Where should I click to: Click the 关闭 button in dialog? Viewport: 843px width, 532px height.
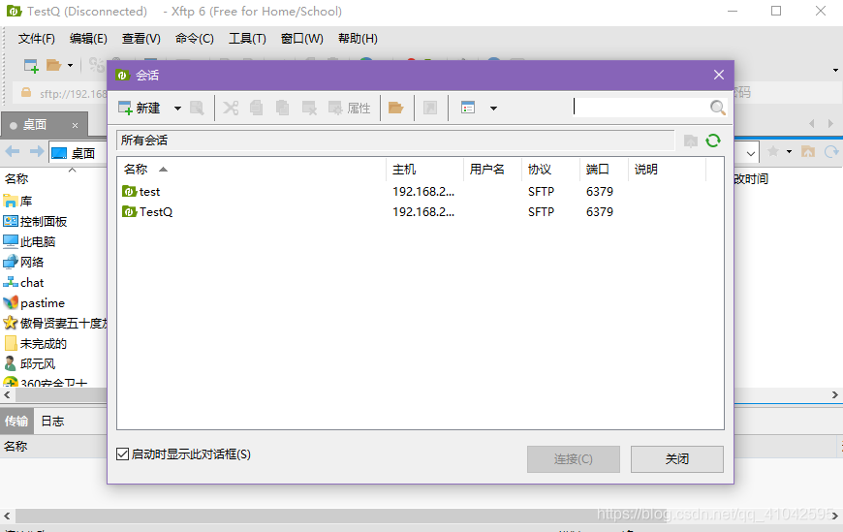coord(677,459)
